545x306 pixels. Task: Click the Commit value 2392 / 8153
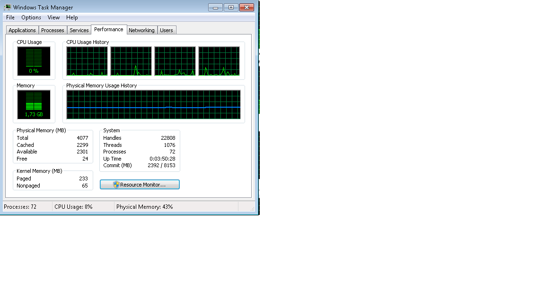tap(162, 165)
